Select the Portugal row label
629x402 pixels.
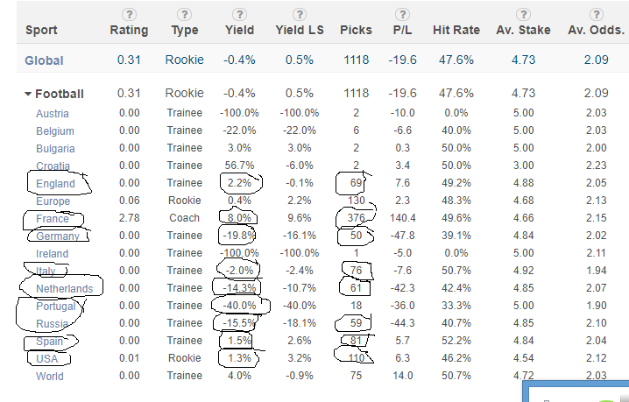(57, 307)
